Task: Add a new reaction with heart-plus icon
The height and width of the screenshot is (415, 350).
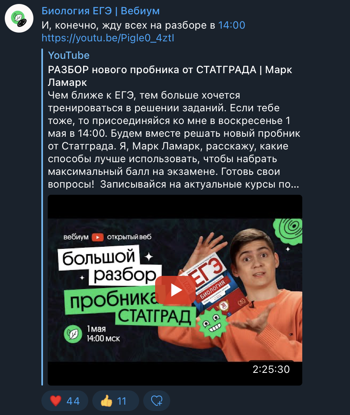Action: point(157,401)
